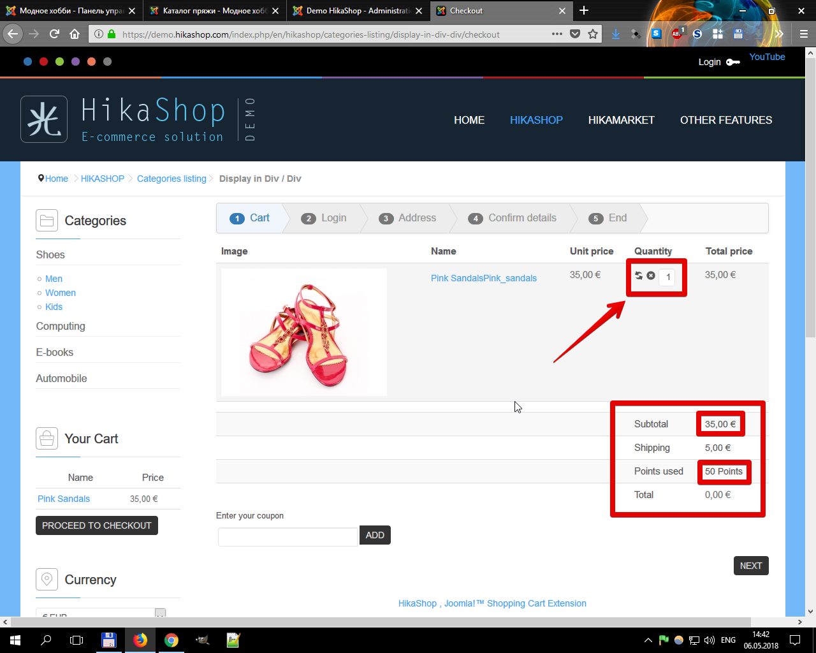
Task: Click PROCEED TO CHECKOUT button
Action: (97, 525)
